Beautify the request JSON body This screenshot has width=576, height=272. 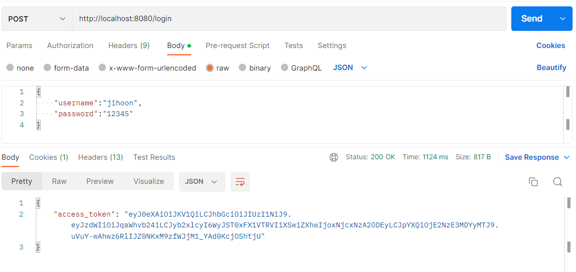(551, 68)
